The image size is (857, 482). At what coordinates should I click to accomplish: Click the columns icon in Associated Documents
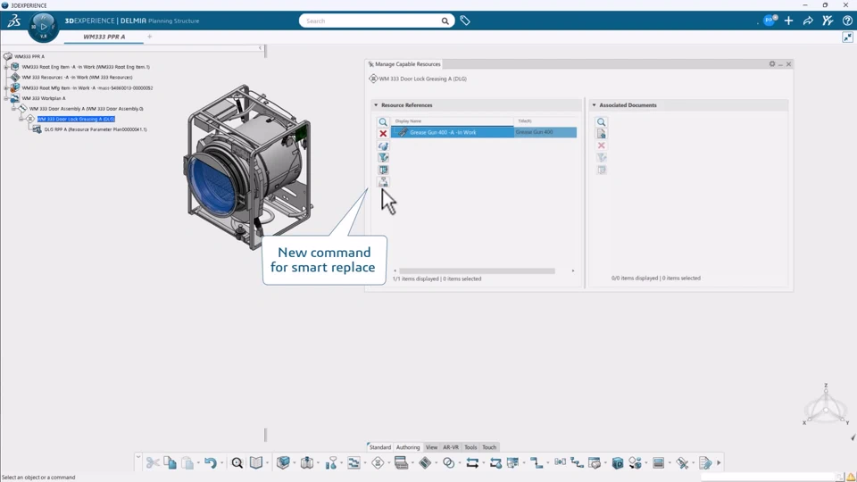601,170
